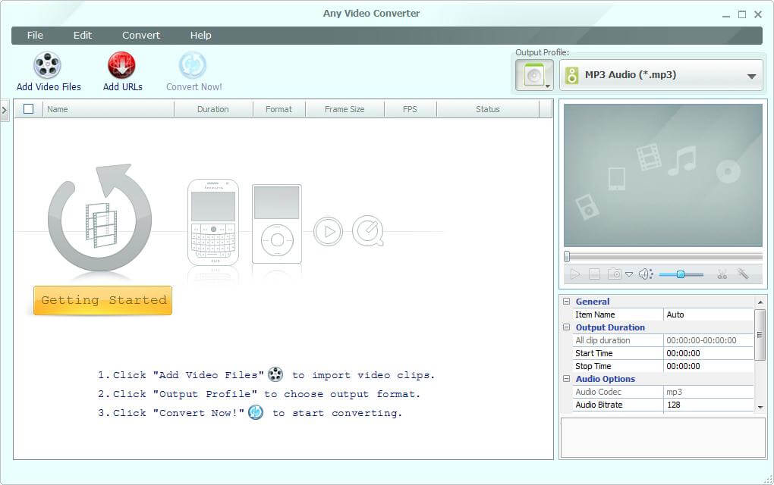
Task: Open the Convert menu
Action: click(x=141, y=36)
